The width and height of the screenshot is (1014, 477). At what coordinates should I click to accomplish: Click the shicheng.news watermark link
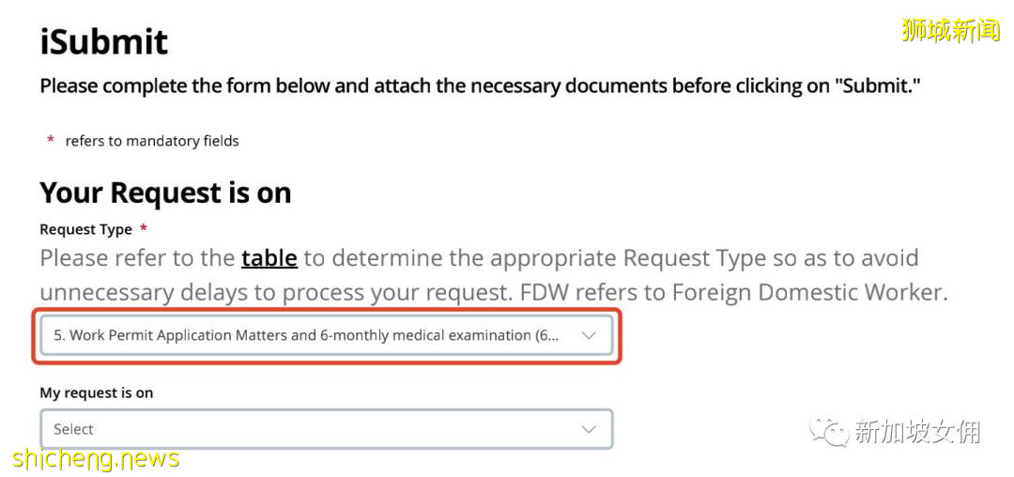click(x=96, y=458)
